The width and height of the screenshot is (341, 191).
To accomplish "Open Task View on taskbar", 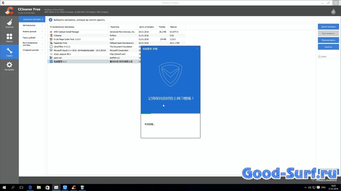I will click(x=21, y=187).
